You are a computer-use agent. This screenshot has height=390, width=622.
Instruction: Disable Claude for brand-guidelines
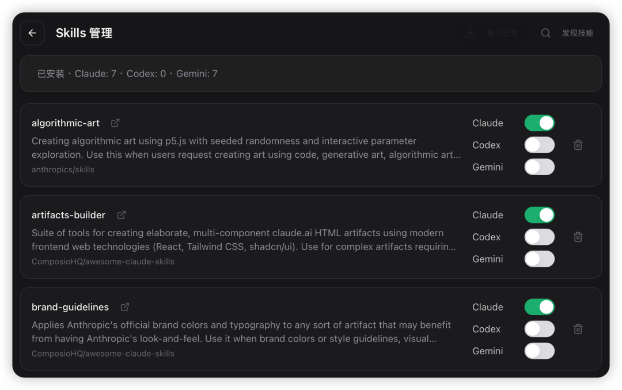[x=539, y=307]
